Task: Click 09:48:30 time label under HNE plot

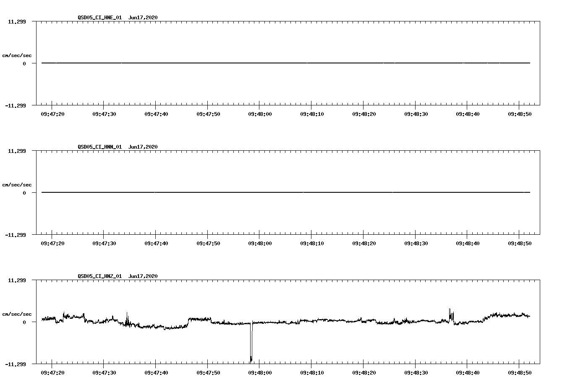Action: (416, 114)
